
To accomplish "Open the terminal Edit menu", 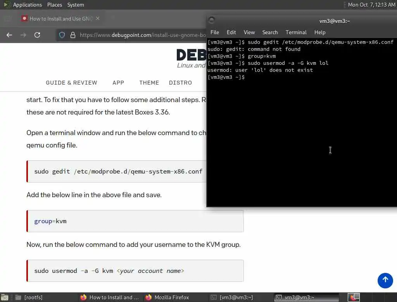I will coord(231,32).
